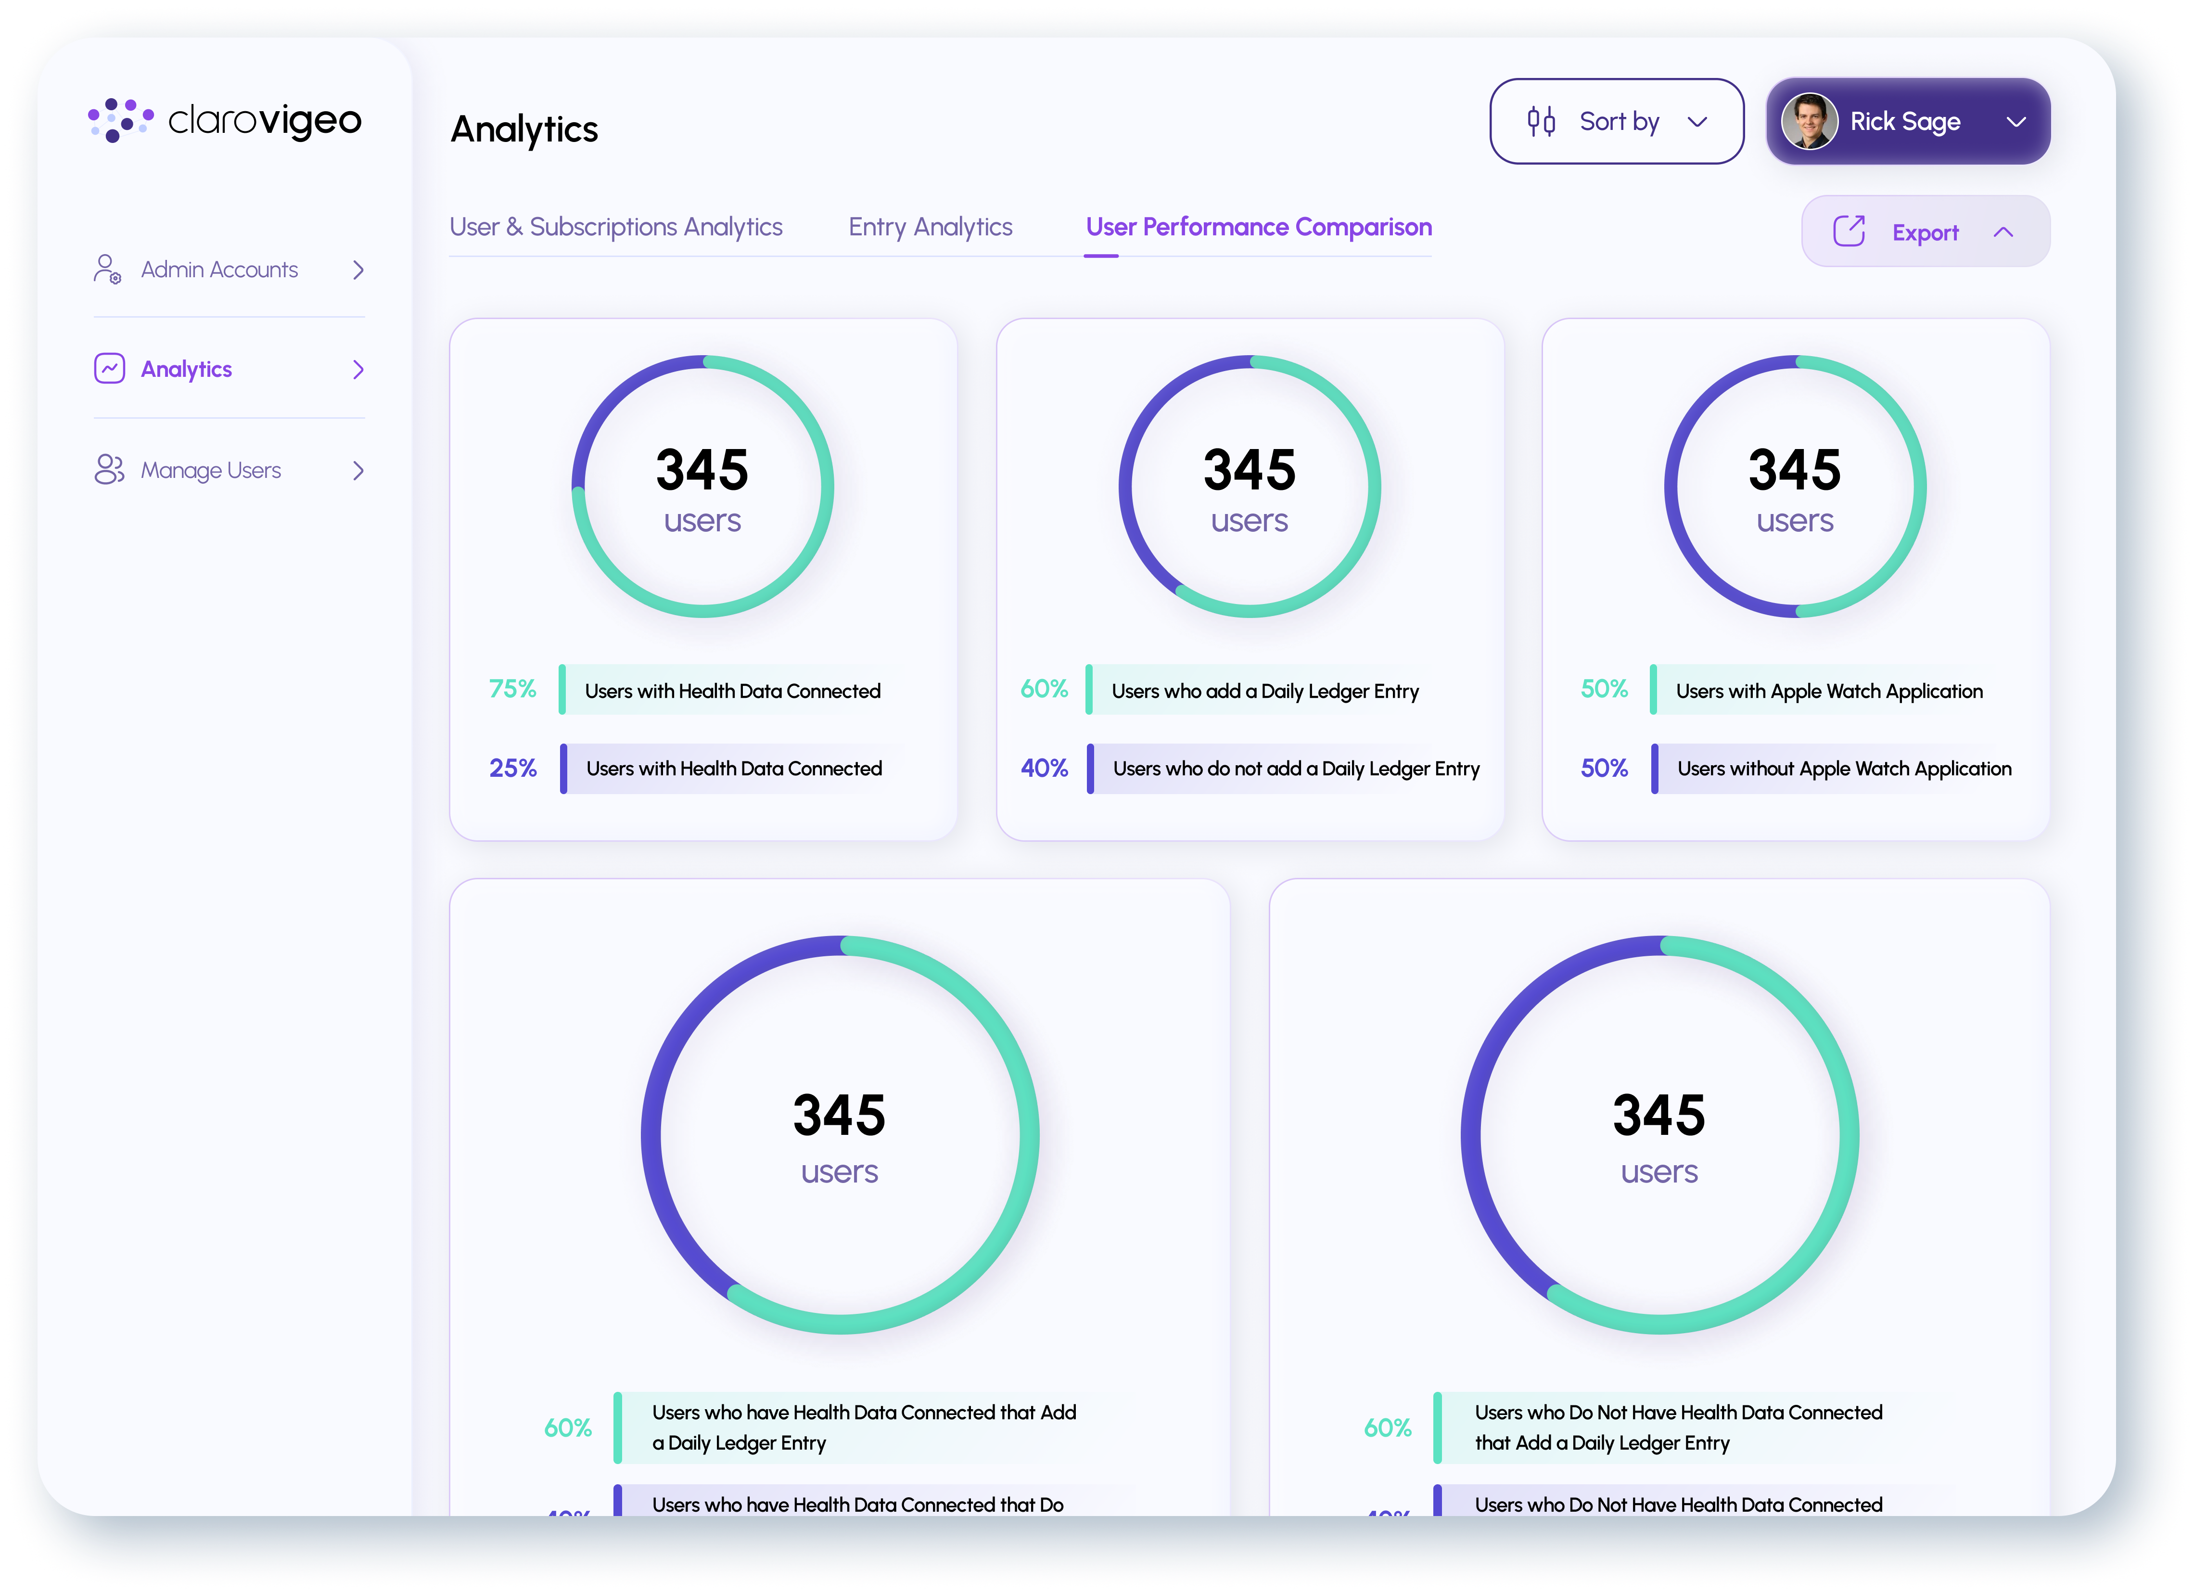The image size is (2194, 1594).
Task: Open the Sort by dropdown arrow
Action: pos(1697,122)
